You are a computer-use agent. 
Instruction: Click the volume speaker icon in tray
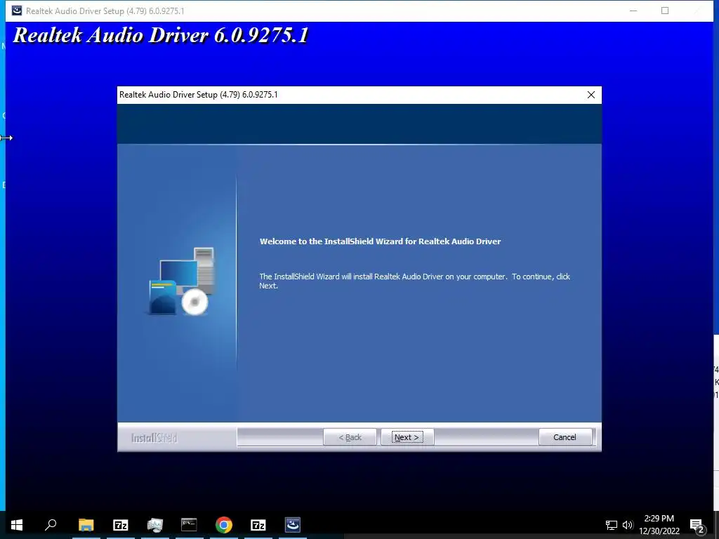[628, 525]
